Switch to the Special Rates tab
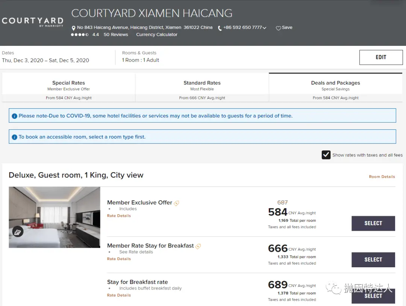 [69, 86]
